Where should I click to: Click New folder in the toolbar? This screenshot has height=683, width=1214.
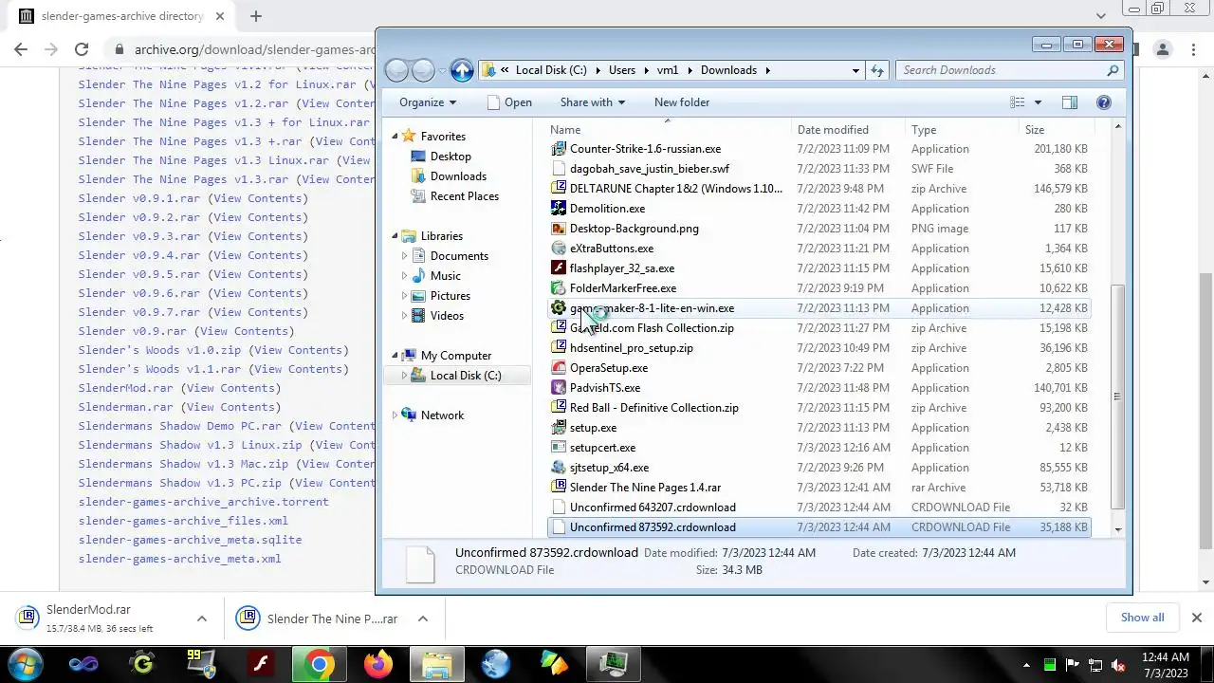click(682, 102)
